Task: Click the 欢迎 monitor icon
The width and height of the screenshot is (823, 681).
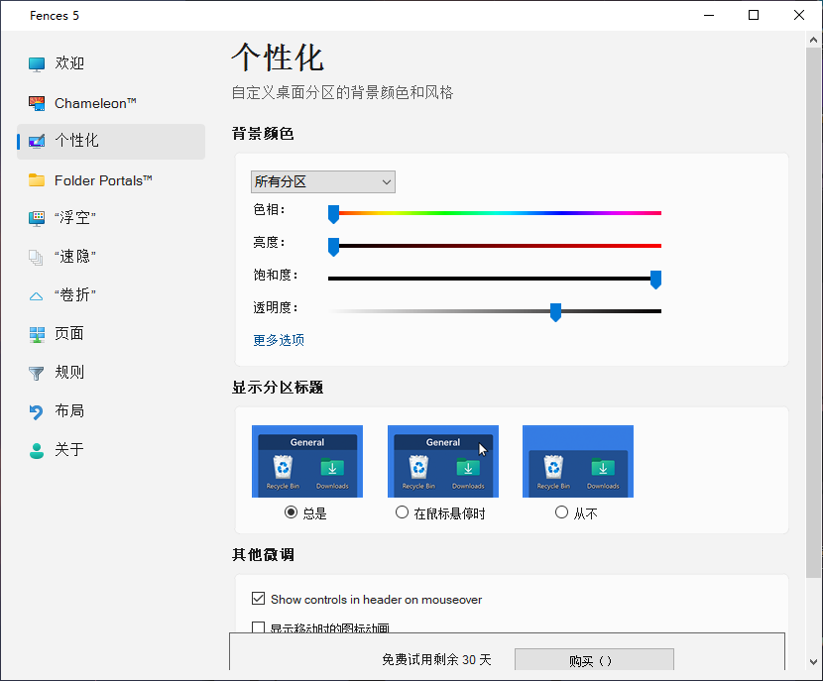Action: (37, 64)
